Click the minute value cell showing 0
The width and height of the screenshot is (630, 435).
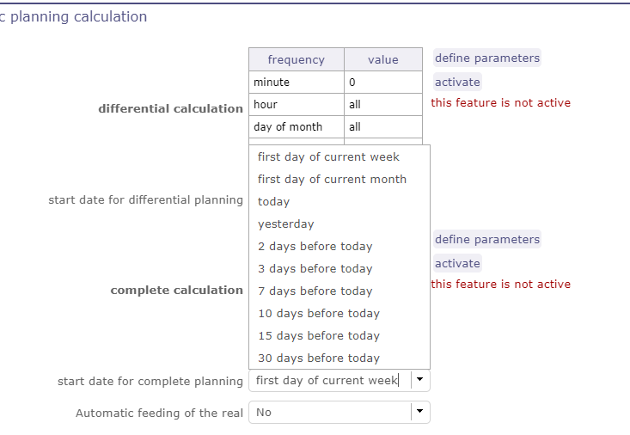[382, 83]
